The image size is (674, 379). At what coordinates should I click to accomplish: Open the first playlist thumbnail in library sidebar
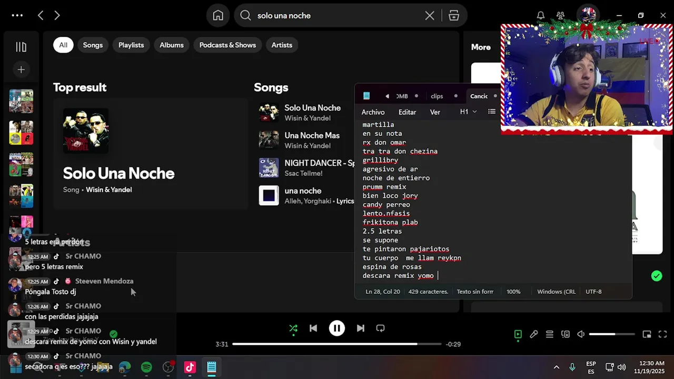click(x=21, y=101)
